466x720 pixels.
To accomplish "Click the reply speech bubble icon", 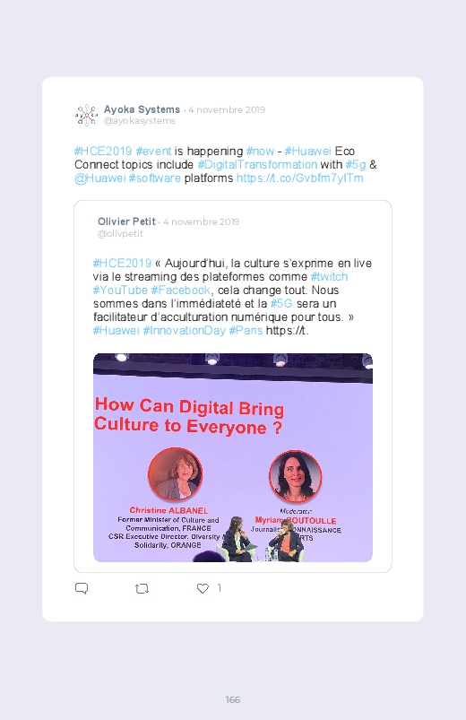I will click(82, 588).
